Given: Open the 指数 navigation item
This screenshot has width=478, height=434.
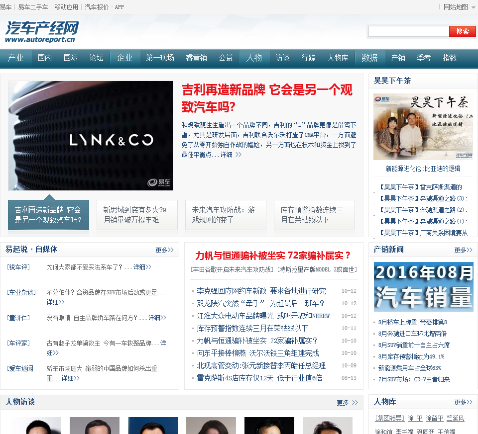Looking at the screenshot, I should [450, 58].
